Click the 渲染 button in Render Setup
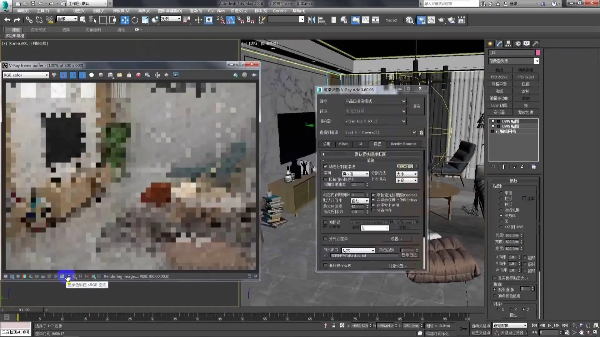 point(416,106)
